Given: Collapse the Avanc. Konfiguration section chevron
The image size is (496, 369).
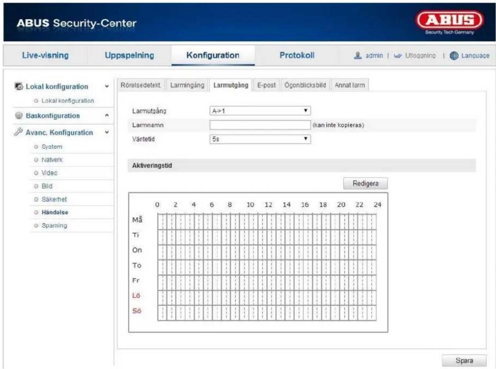Looking at the screenshot, I should click(106, 132).
